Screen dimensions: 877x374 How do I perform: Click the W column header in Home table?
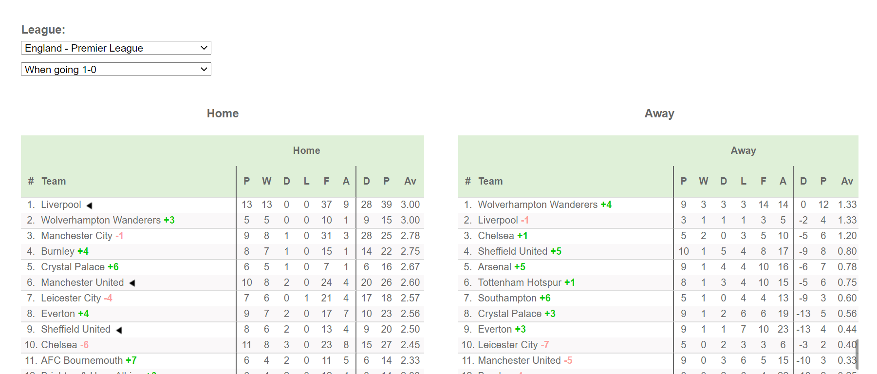(x=266, y=181)
